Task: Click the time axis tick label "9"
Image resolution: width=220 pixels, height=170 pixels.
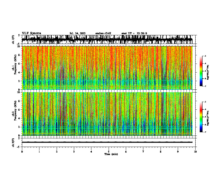Action: (178, 152)
